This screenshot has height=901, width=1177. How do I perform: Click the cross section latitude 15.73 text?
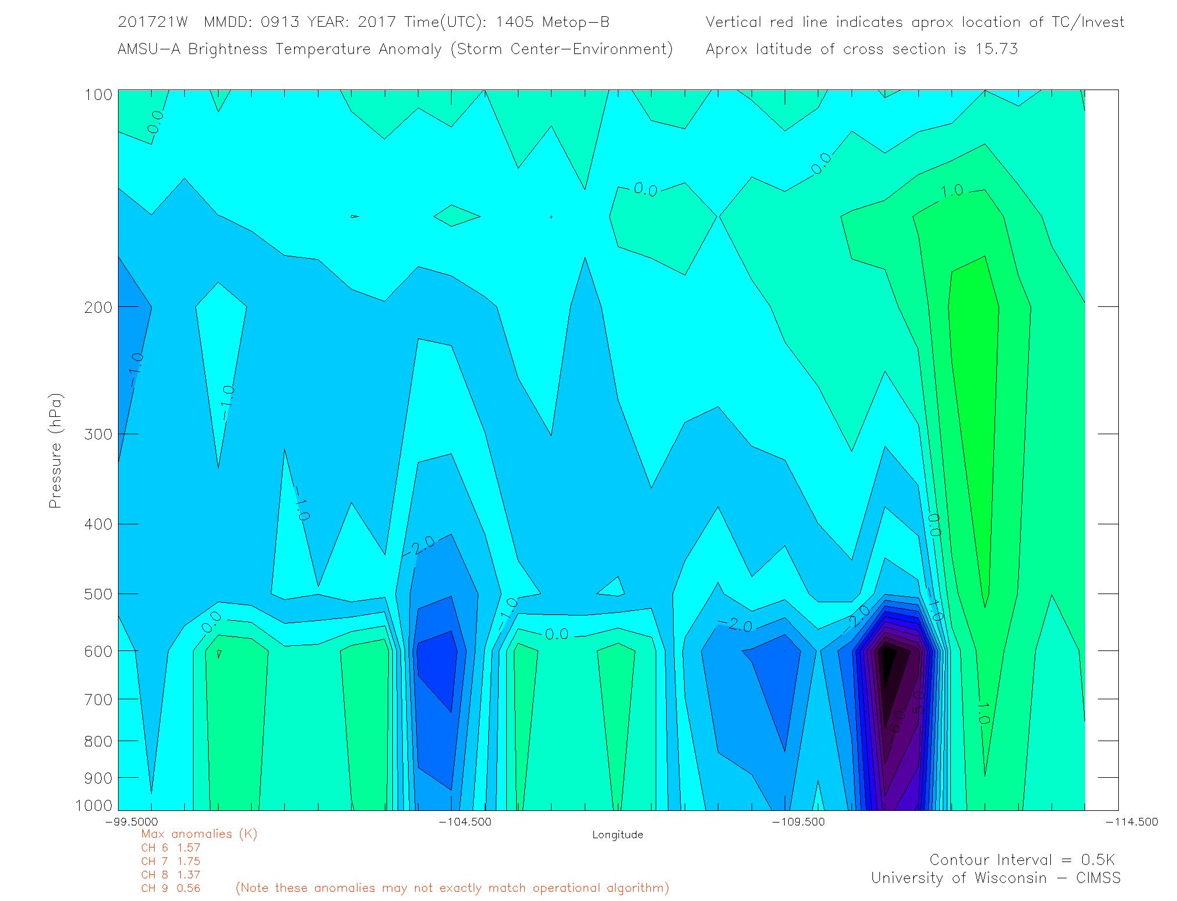pyautogui.click(x=861, y=49)
